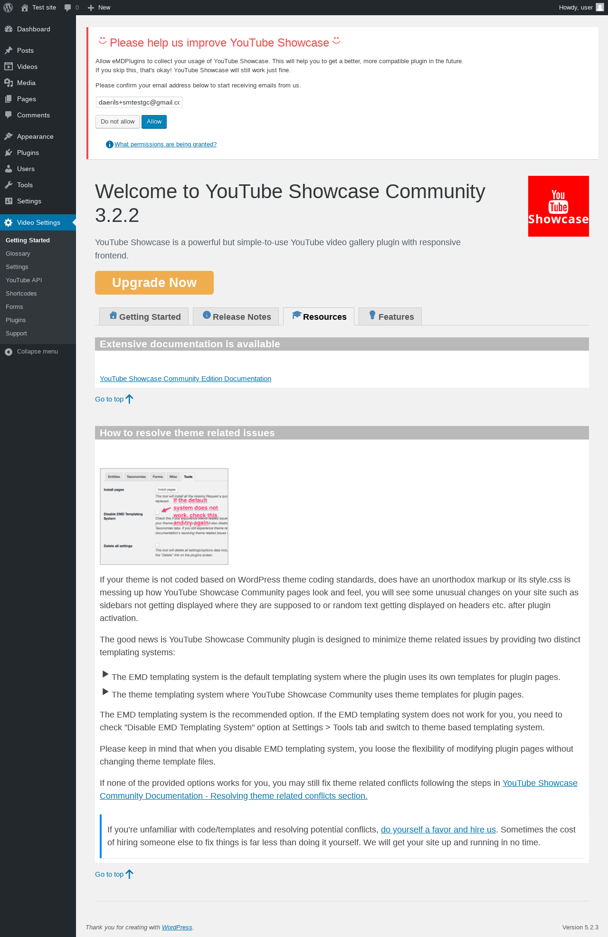
Task: Click Howdy, user in admin bar
Action: click(x=576, y=8)
